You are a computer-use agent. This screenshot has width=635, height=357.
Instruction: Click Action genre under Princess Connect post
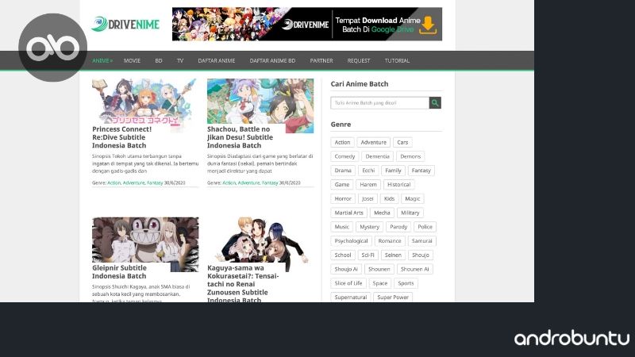[x=114, y=183]
